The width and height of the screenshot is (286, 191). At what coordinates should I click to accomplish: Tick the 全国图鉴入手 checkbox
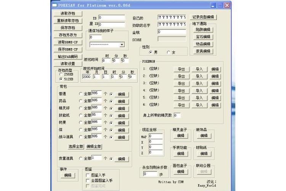coord(88,181)
